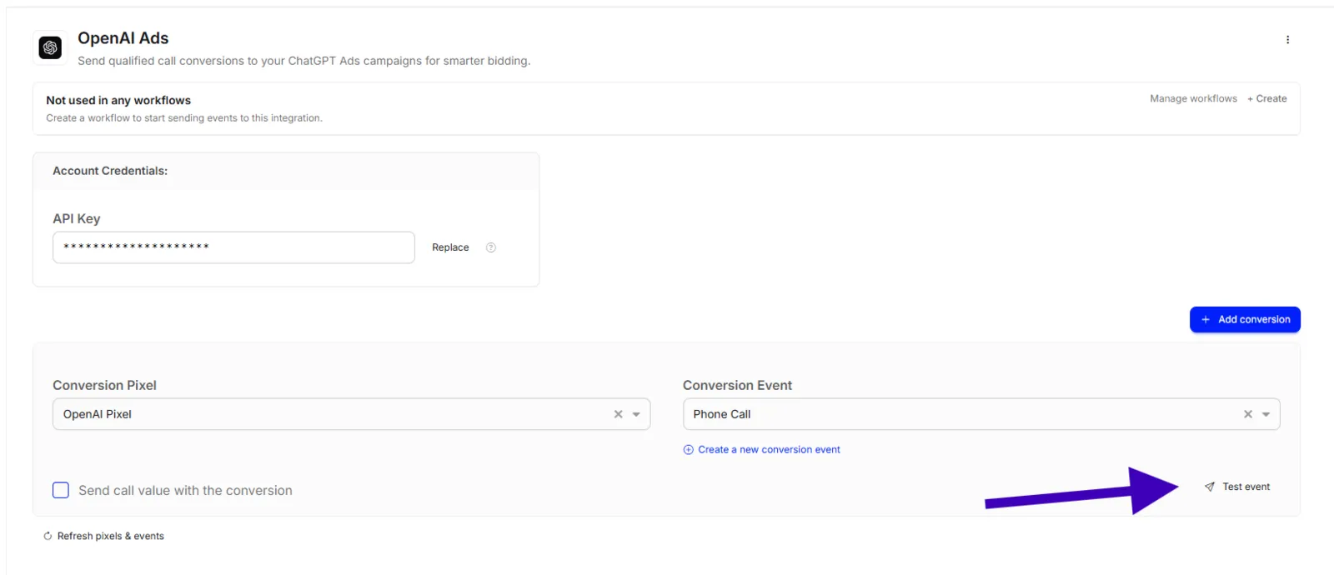The image size is (1334, 575).
Task: Open the Phone Call combo box
Action: click(x=981, y=414)
